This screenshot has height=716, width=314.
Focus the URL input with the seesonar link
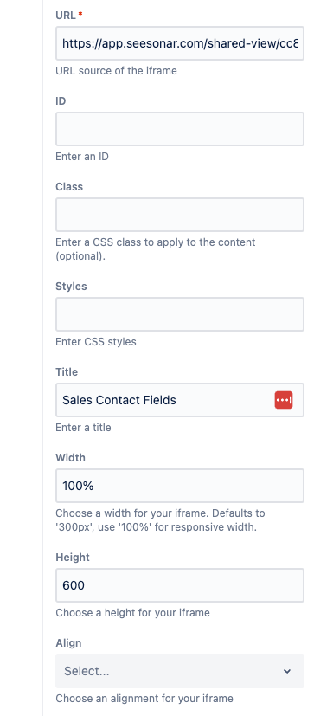click(180, 43)
